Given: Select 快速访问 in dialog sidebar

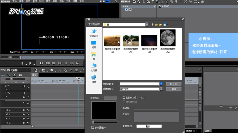Looking at the screenshot, I should click(x=94, y=33).
